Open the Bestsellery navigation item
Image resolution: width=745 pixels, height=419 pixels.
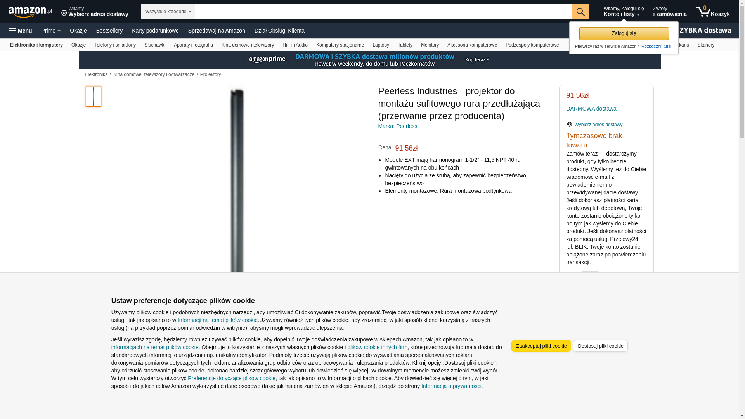pyautogui.click(x=109, y=31)
